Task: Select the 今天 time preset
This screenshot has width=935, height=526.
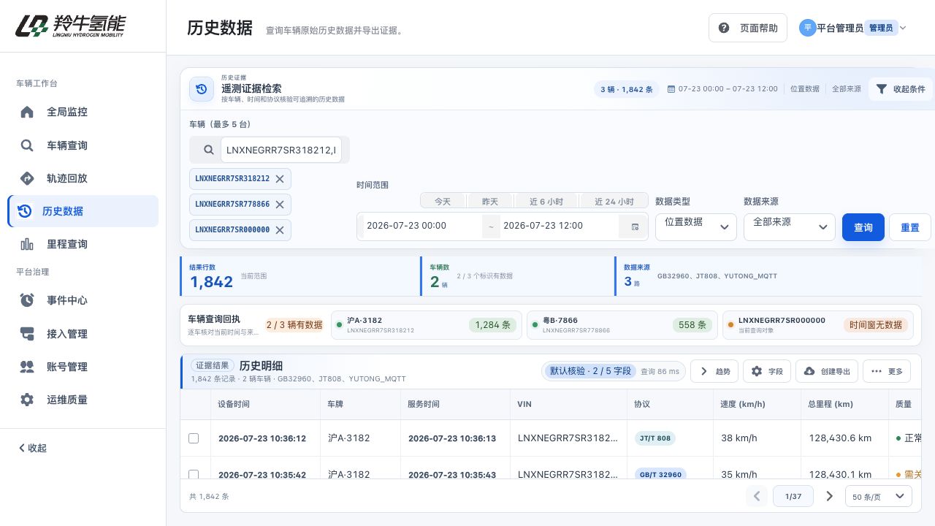Action: coord(443,201)
